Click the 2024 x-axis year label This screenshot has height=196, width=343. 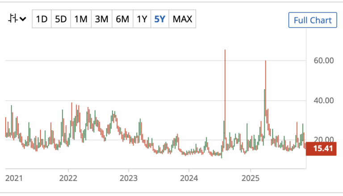pyautogui.click(x=188, y=178)
